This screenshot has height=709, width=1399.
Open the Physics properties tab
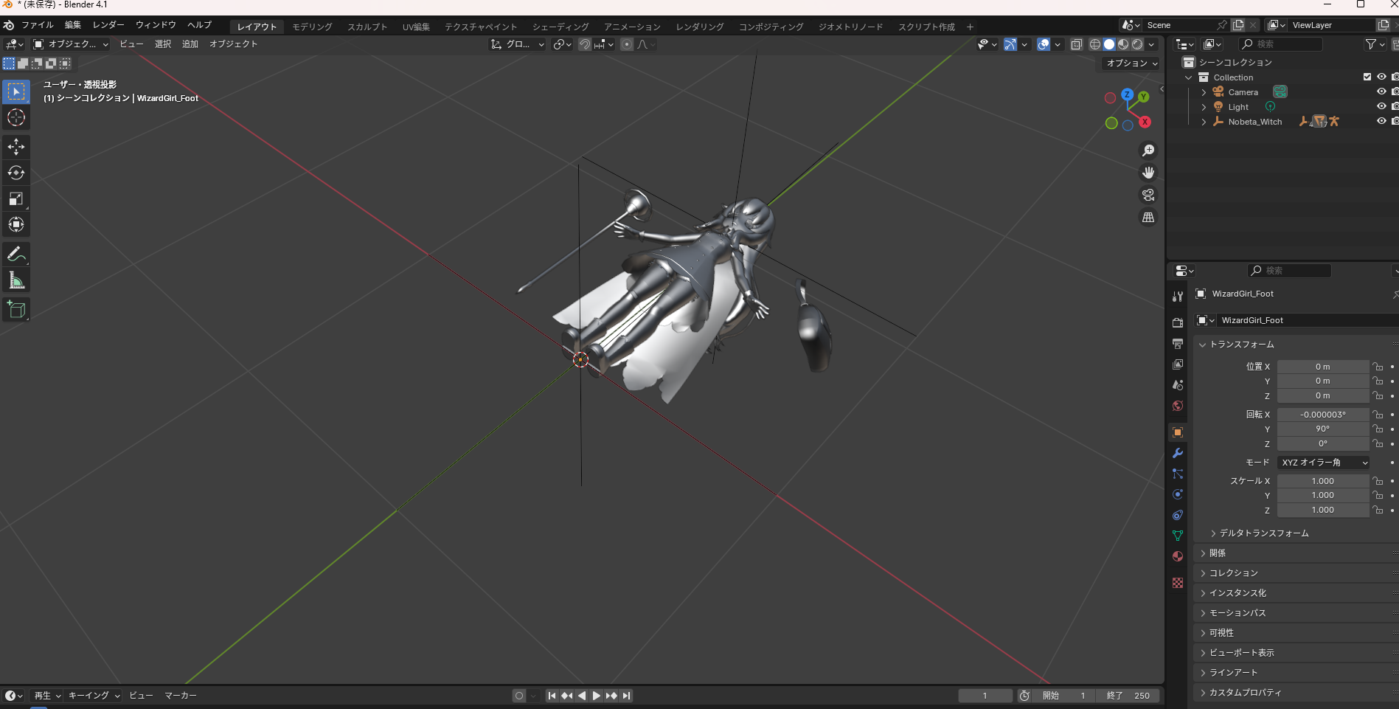tap(1178, 494)
